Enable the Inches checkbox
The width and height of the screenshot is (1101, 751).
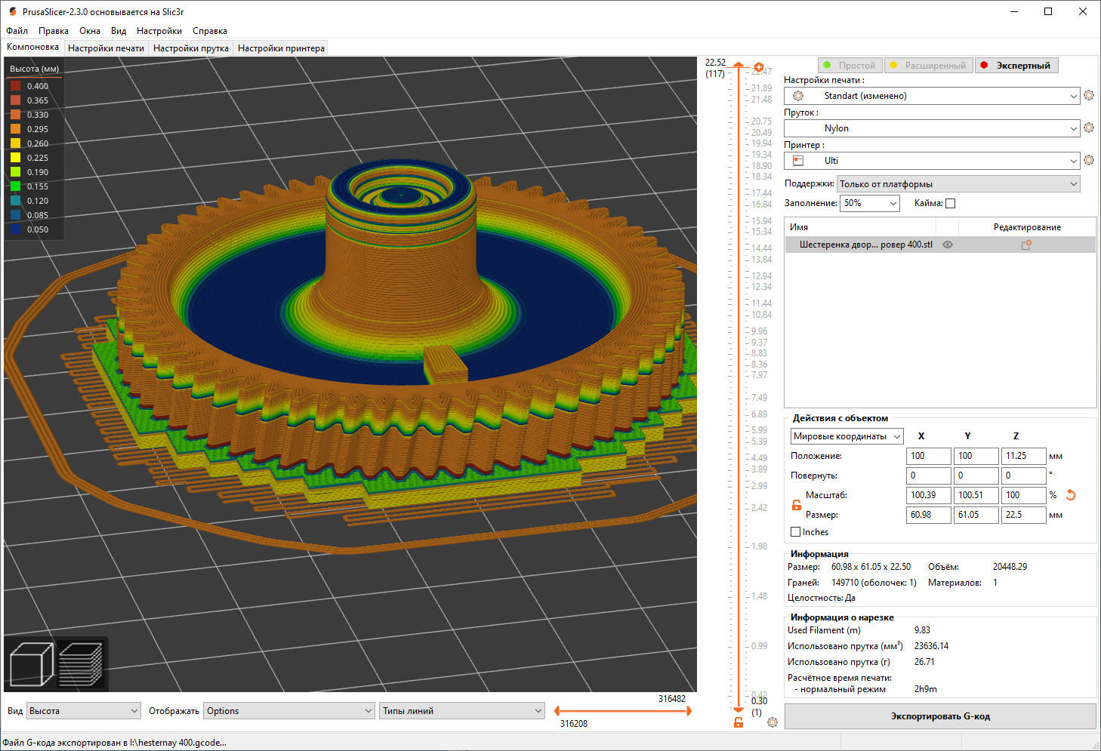point(795,532)
